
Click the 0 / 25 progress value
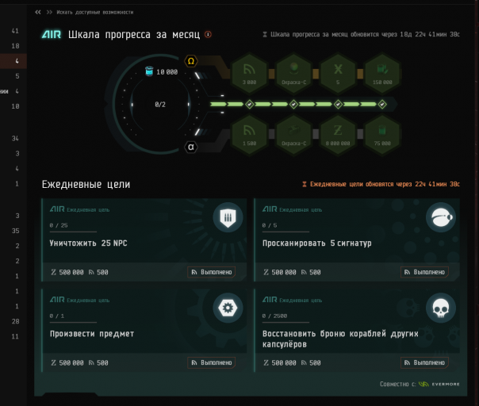pos(59,225)
